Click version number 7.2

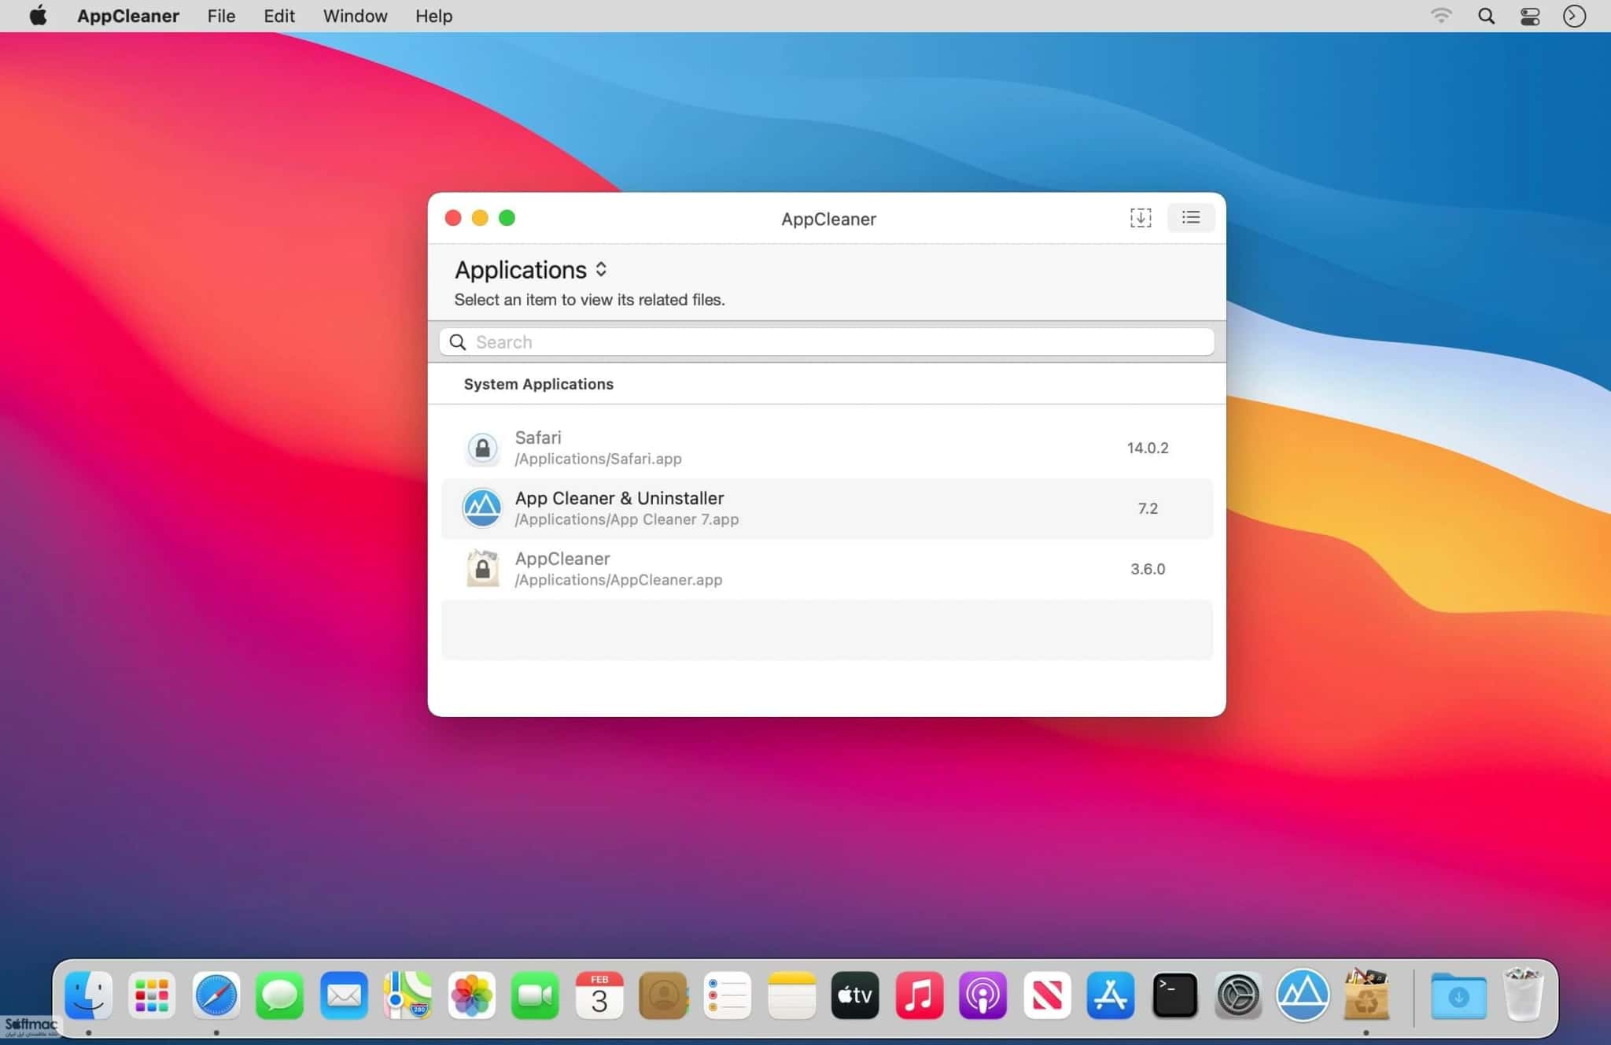1148,508
